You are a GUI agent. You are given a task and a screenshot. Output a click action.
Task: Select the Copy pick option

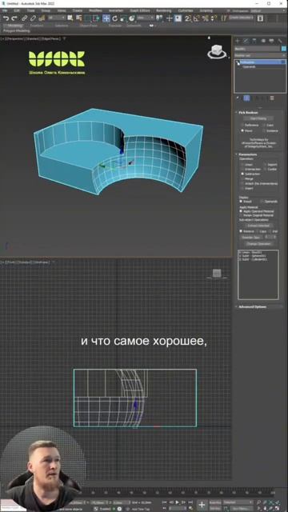pos(268,125)
